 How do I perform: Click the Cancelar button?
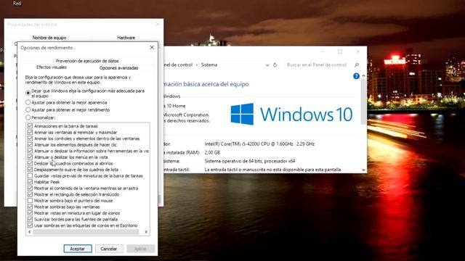[x=109, y=249]
